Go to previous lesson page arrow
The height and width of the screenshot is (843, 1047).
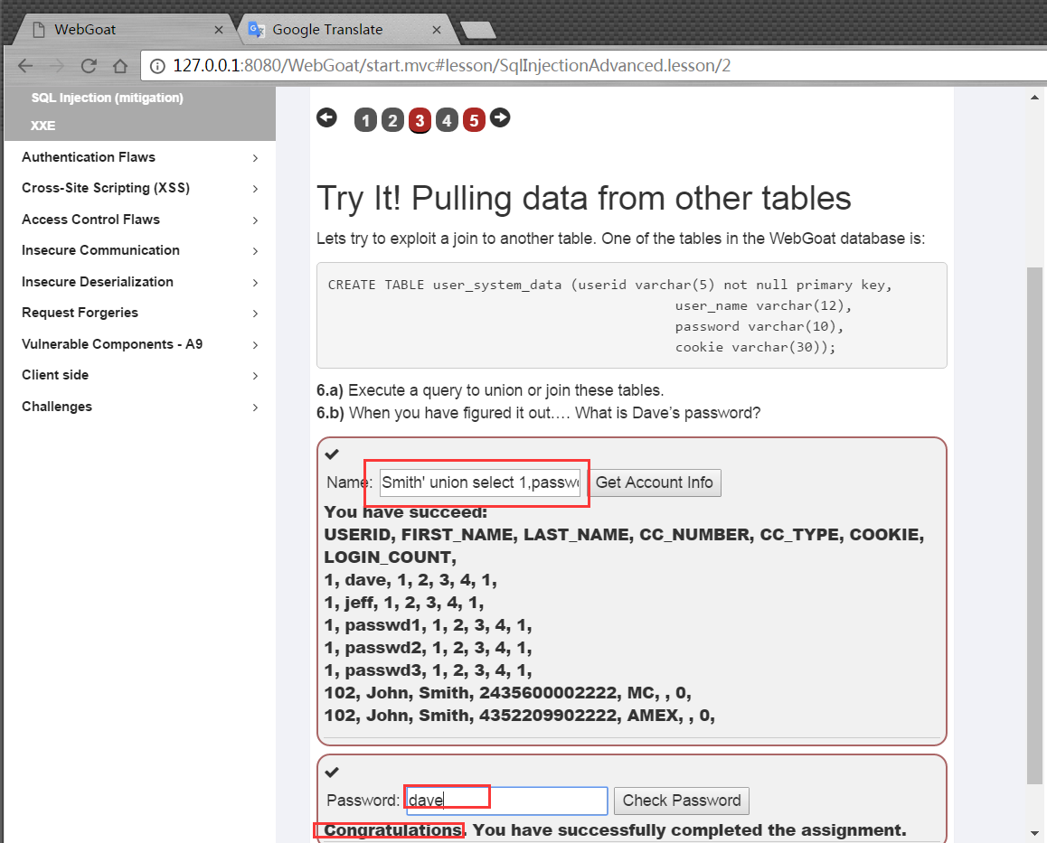click(x=326, y=118)
